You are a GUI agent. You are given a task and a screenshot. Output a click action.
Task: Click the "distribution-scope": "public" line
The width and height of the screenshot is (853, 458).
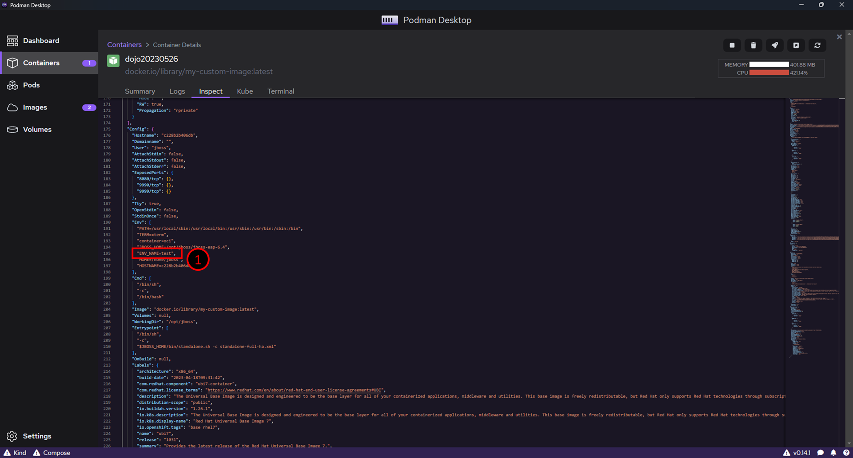coord(175,403)
